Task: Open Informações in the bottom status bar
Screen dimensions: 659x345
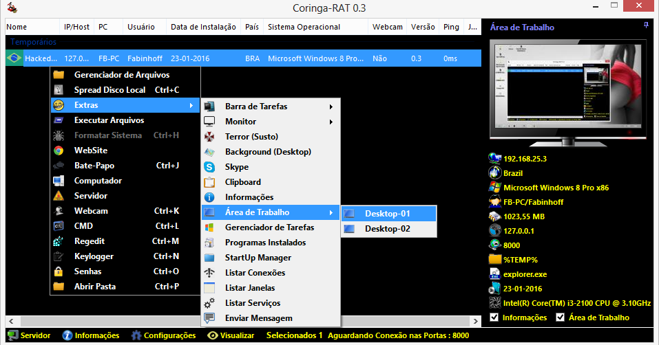Action: (91, 335)
